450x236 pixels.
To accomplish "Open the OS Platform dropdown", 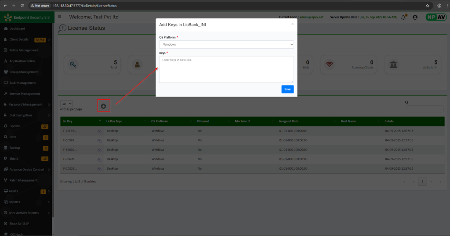I will point(226,44).
